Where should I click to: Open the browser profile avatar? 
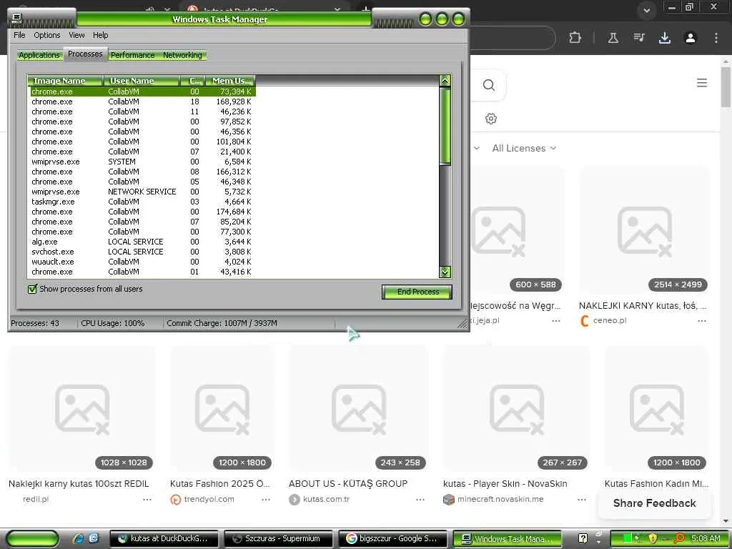point(691,38)
